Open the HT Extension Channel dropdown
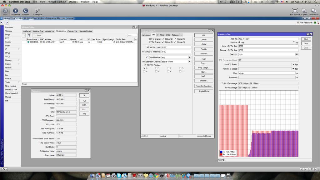 tap(189, 62)
